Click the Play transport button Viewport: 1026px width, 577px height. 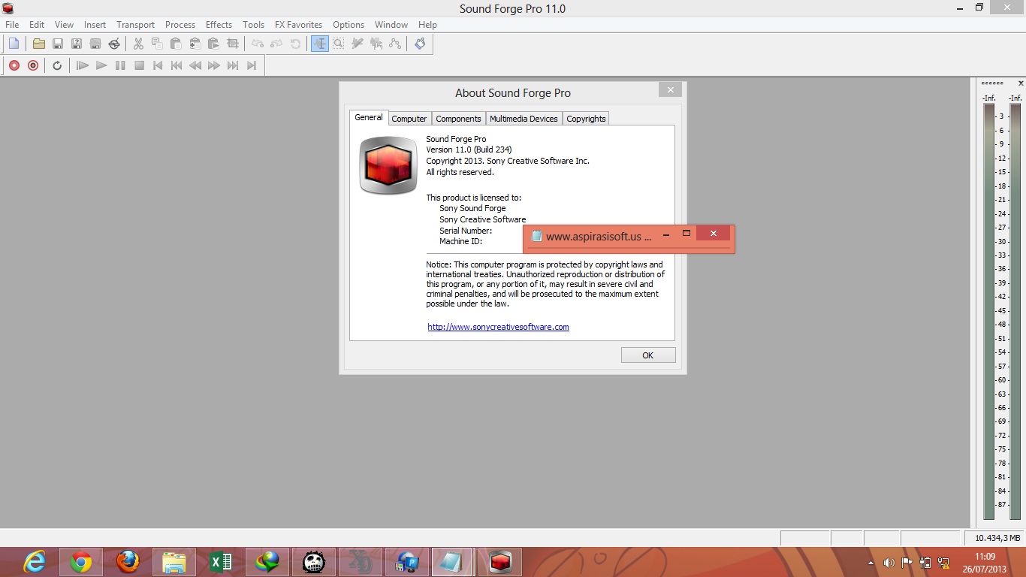101,65
